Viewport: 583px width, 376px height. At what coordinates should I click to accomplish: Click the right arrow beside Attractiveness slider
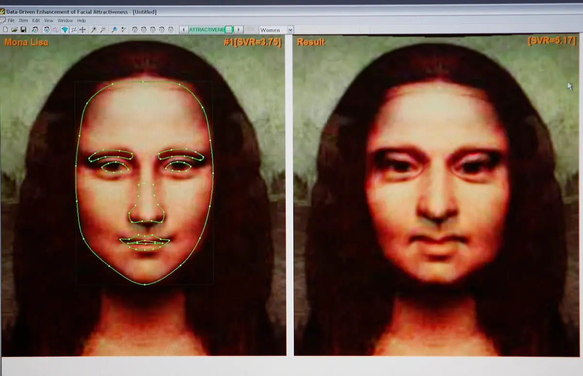pyautogui.click(x=239, y=30)
